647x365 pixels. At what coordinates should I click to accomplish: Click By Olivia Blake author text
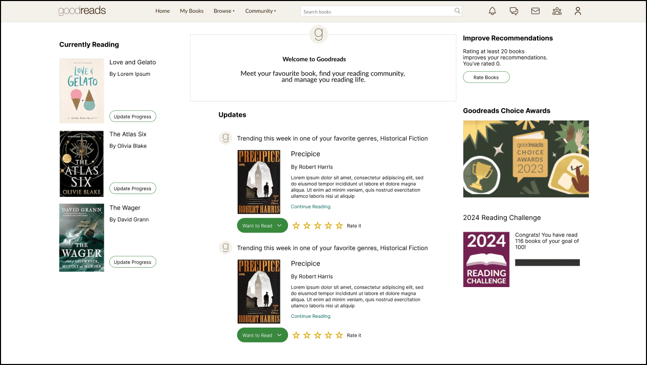tap(128, 146)
